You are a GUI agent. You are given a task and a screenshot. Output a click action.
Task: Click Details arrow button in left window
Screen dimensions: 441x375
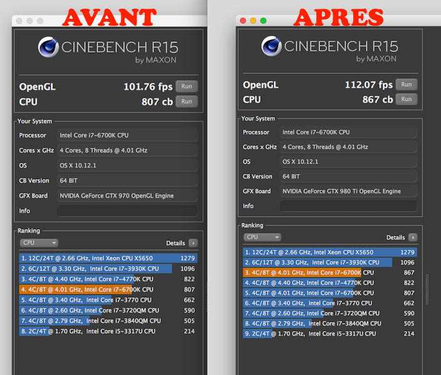point(193,243)
